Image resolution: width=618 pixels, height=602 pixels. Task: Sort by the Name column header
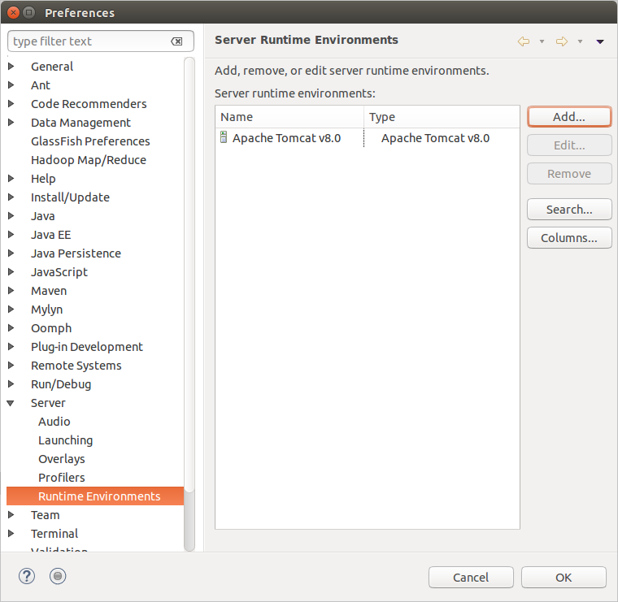coord(289,117)
